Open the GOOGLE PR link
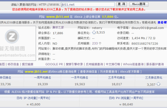167x108 pixels. (54, 64)
